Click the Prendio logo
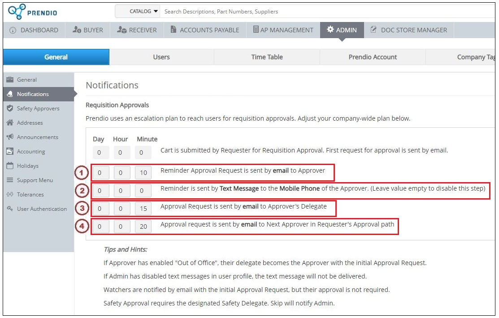 (x=29, y=10)
